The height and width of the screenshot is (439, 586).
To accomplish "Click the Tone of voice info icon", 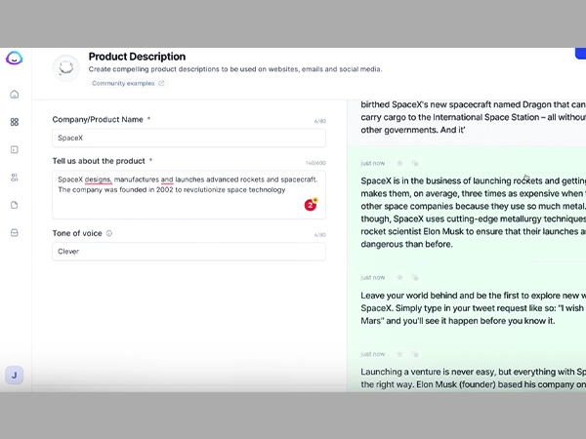I will pyautogui.click(x=109, y=233).
